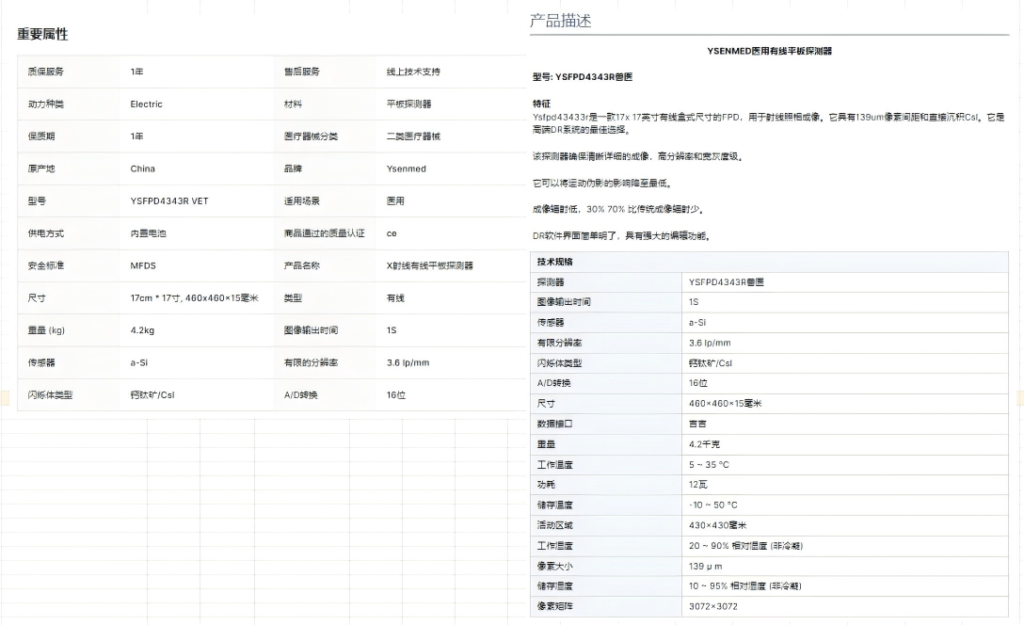Click the 有限的分辨率 label
The image size is (1024, 625).
[311, 362]
